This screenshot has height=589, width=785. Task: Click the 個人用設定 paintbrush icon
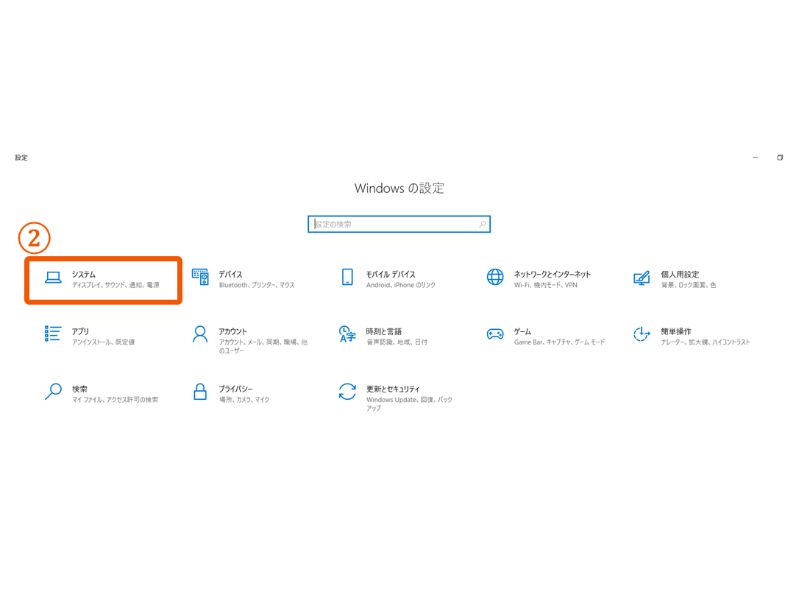[642, 278]
